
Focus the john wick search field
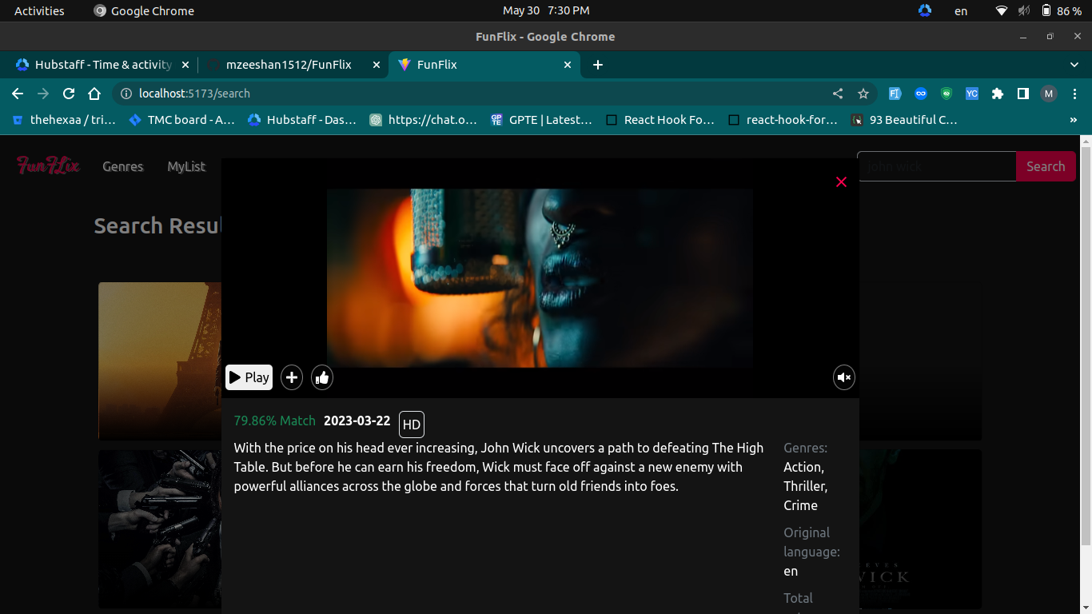point(937,166)
